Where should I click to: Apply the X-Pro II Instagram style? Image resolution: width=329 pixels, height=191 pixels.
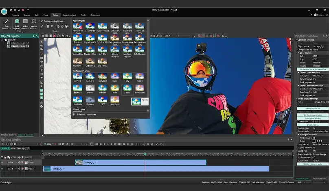click(x=78, y=78)
